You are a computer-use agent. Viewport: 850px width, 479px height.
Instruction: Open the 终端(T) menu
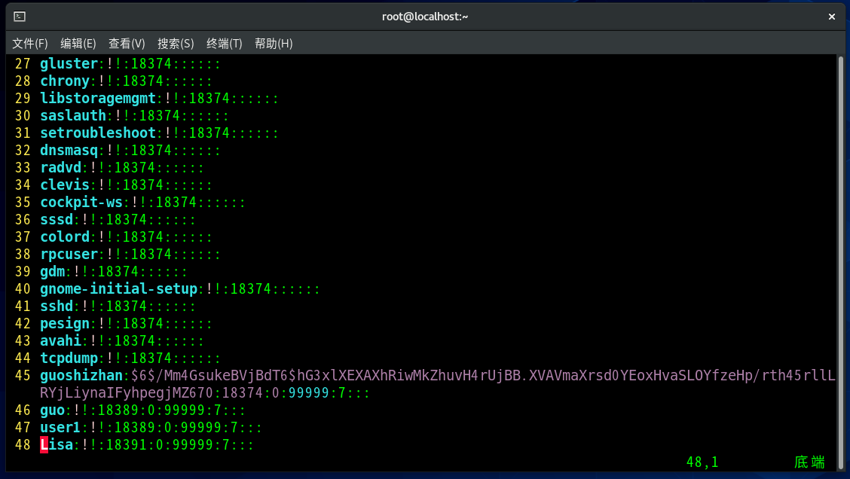click(x=225, y=44)
